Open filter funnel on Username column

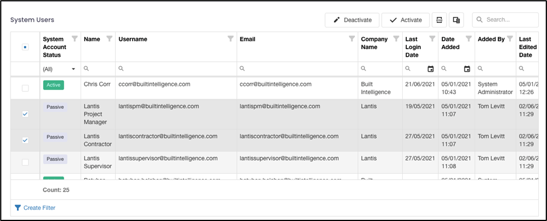click(x=231, y=39)
